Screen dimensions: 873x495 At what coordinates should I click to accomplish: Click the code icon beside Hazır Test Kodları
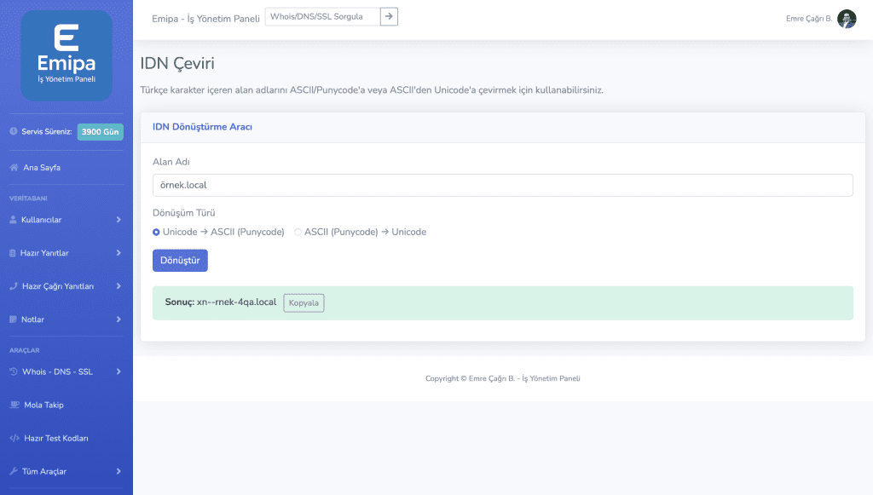click(14, 438)
